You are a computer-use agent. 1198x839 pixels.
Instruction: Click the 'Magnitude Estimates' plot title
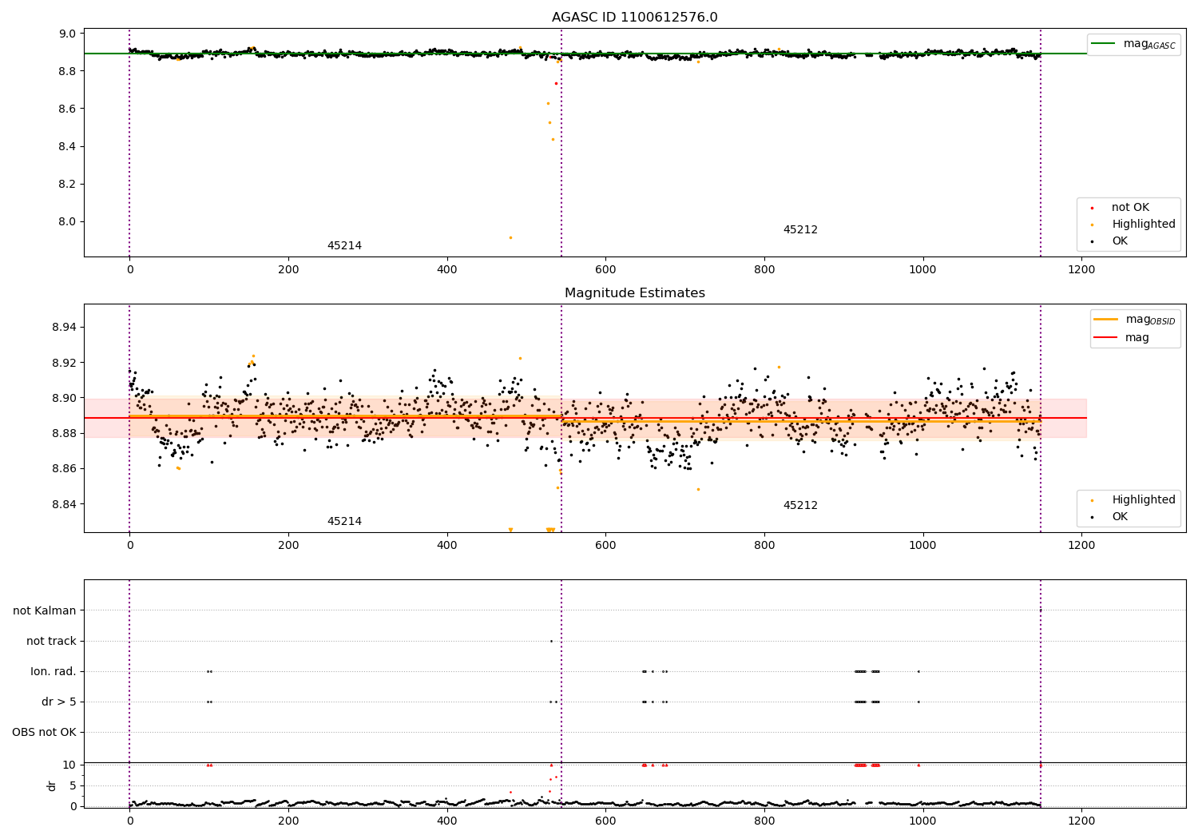(x=634, y=293)
